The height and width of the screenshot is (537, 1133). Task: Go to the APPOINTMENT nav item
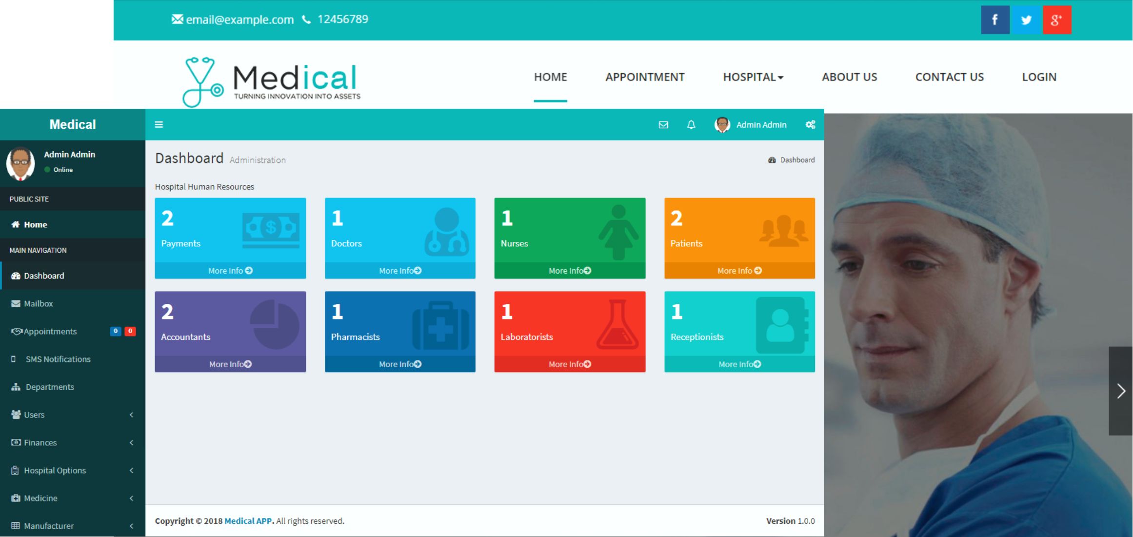[x=644, y=77]
